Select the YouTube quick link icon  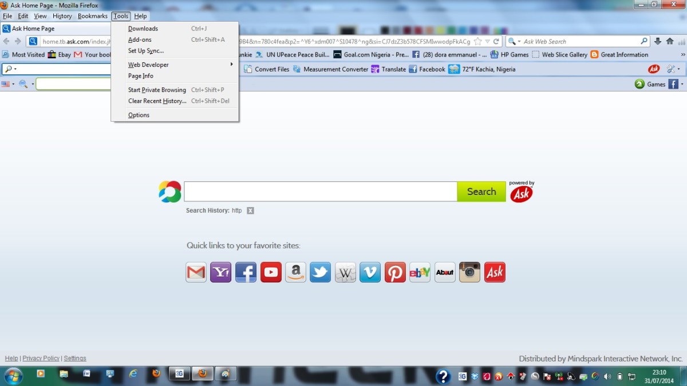[x=270, y=272]
